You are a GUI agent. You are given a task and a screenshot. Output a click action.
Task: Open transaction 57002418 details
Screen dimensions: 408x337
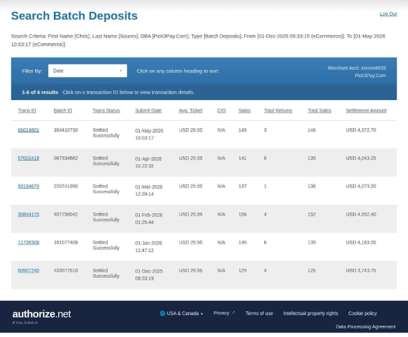(x=28, y=158)
